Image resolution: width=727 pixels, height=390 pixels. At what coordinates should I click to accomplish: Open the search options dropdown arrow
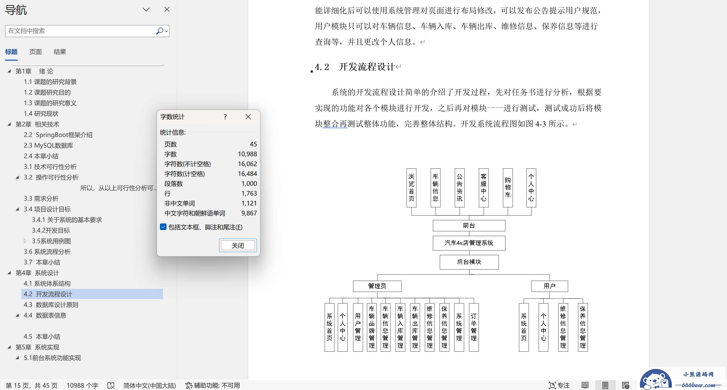(x=167, y=31)
